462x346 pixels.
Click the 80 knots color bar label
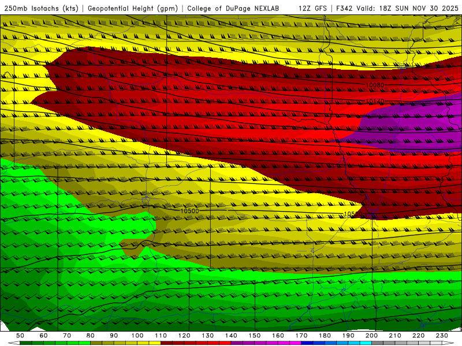pos(91,336)
